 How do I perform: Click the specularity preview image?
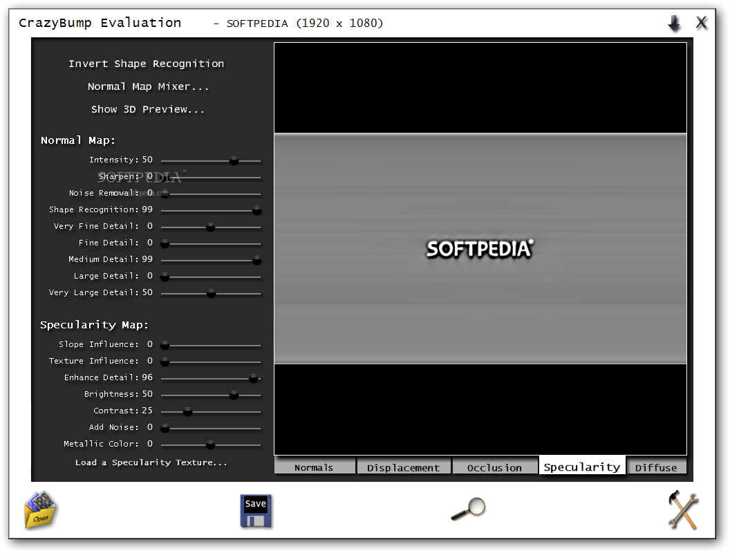[480, 249]
